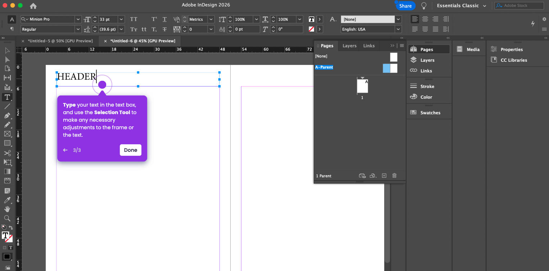
Task: Toggle All Caps formatting
Action: (x=133, y=19)
